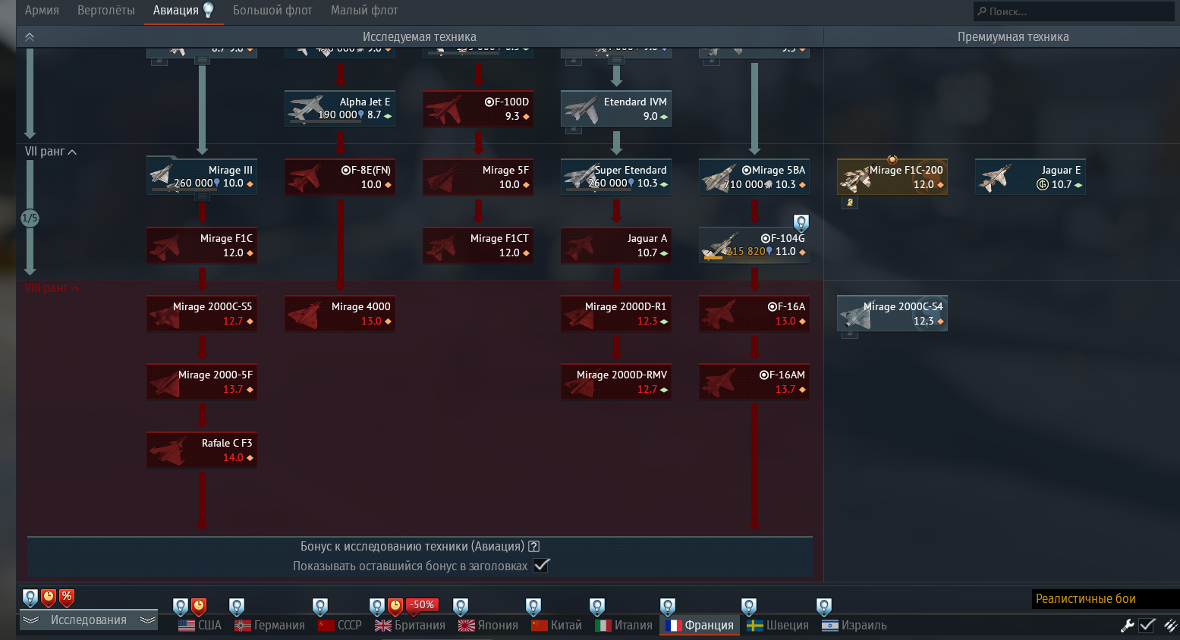Click the red clock icon above Исследования
The image size is (1180, 640).
(49, 598)
